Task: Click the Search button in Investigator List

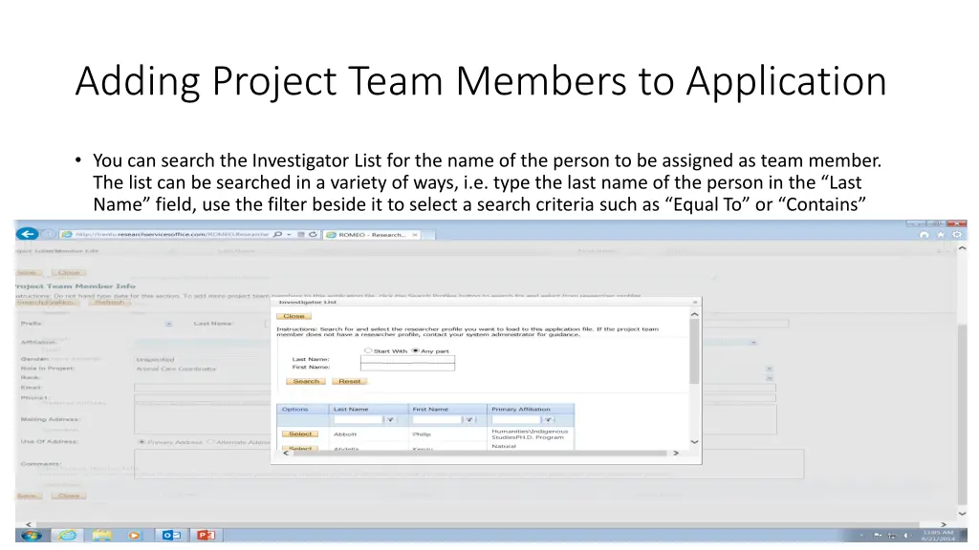Action: (306, 381)
